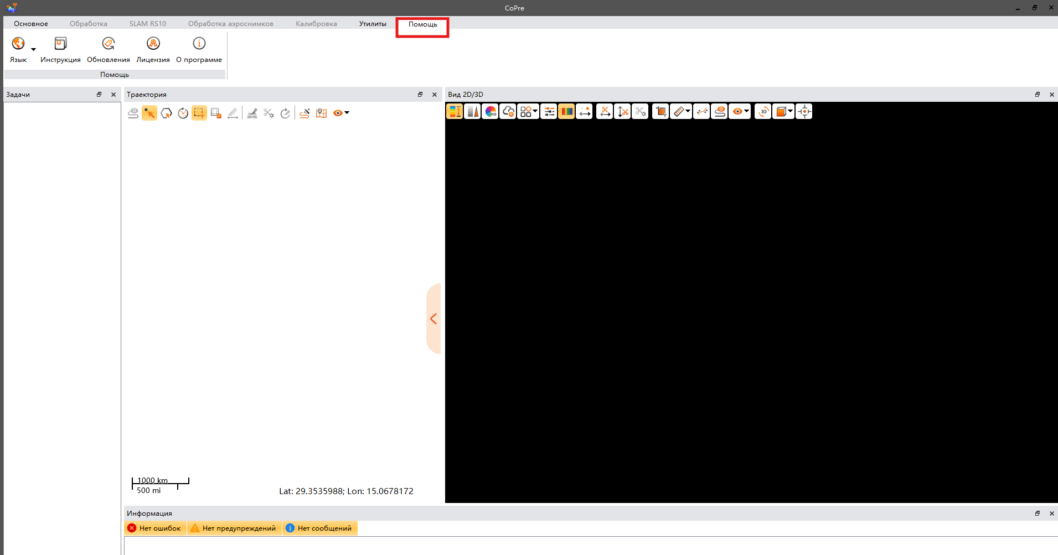Click the 3D rotate icon

pos(763,111)
